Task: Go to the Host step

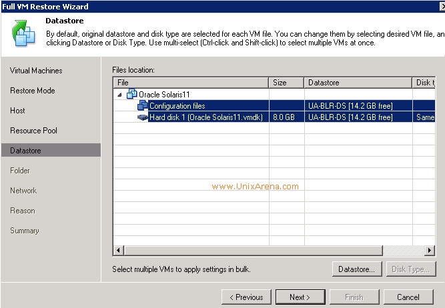Action: 17,110
